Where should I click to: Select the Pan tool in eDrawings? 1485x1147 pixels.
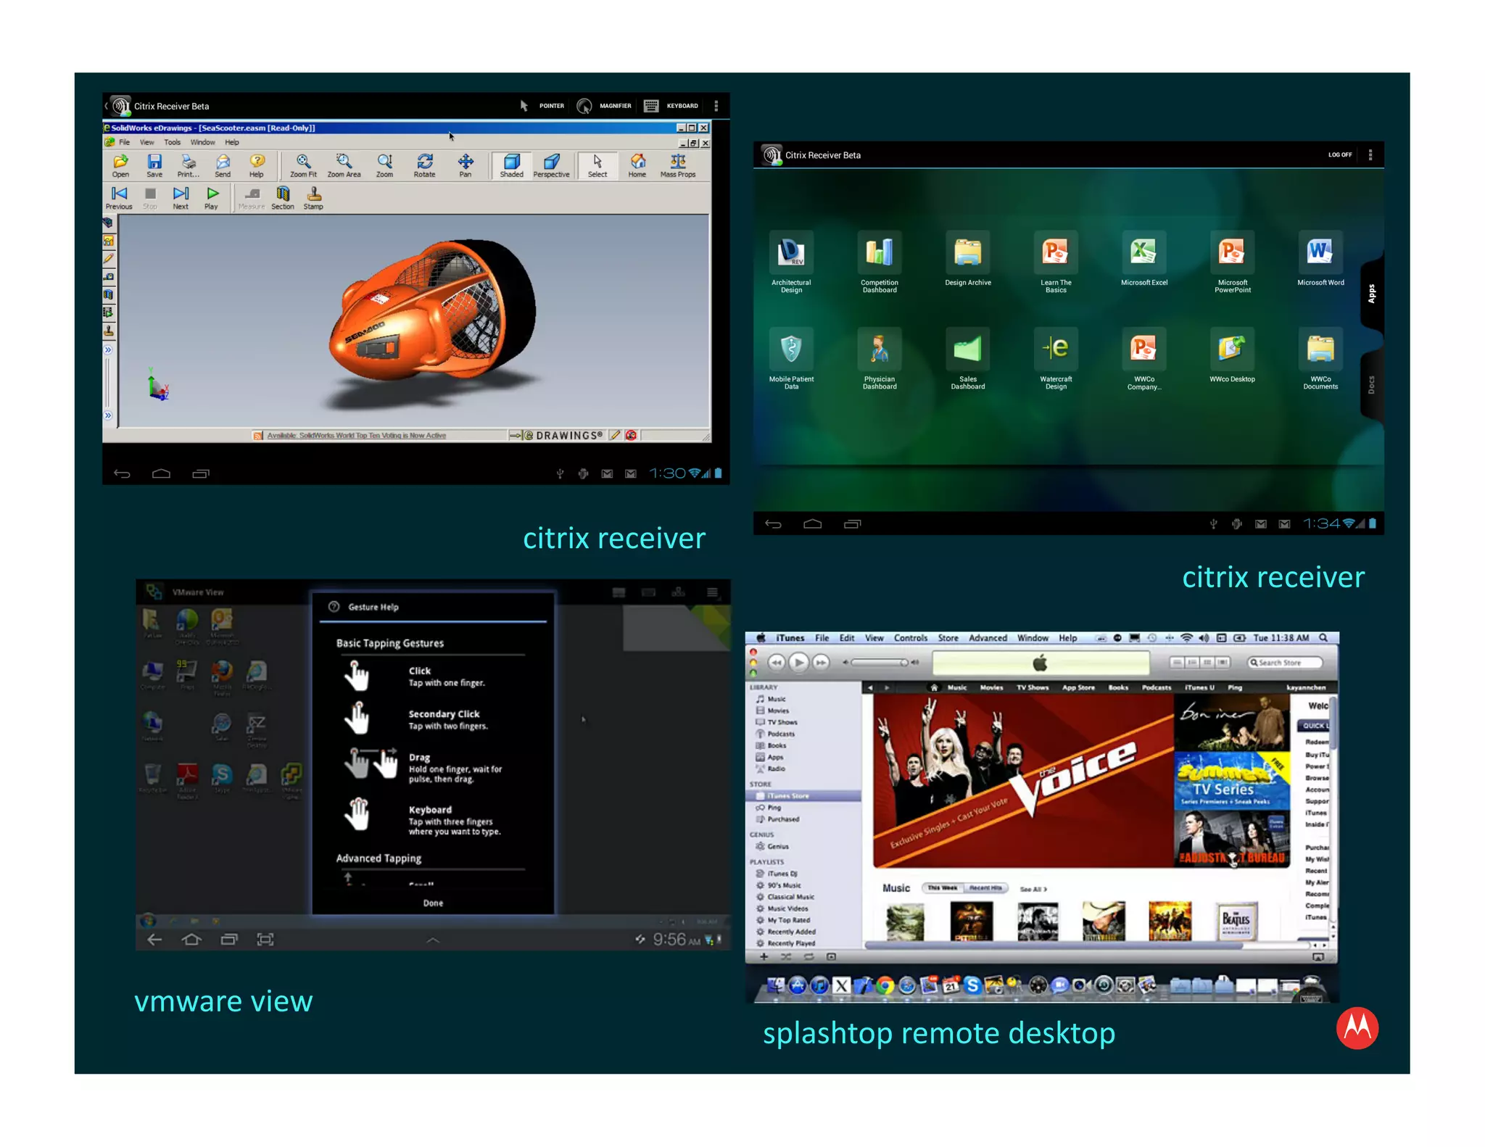pos(466,165)
